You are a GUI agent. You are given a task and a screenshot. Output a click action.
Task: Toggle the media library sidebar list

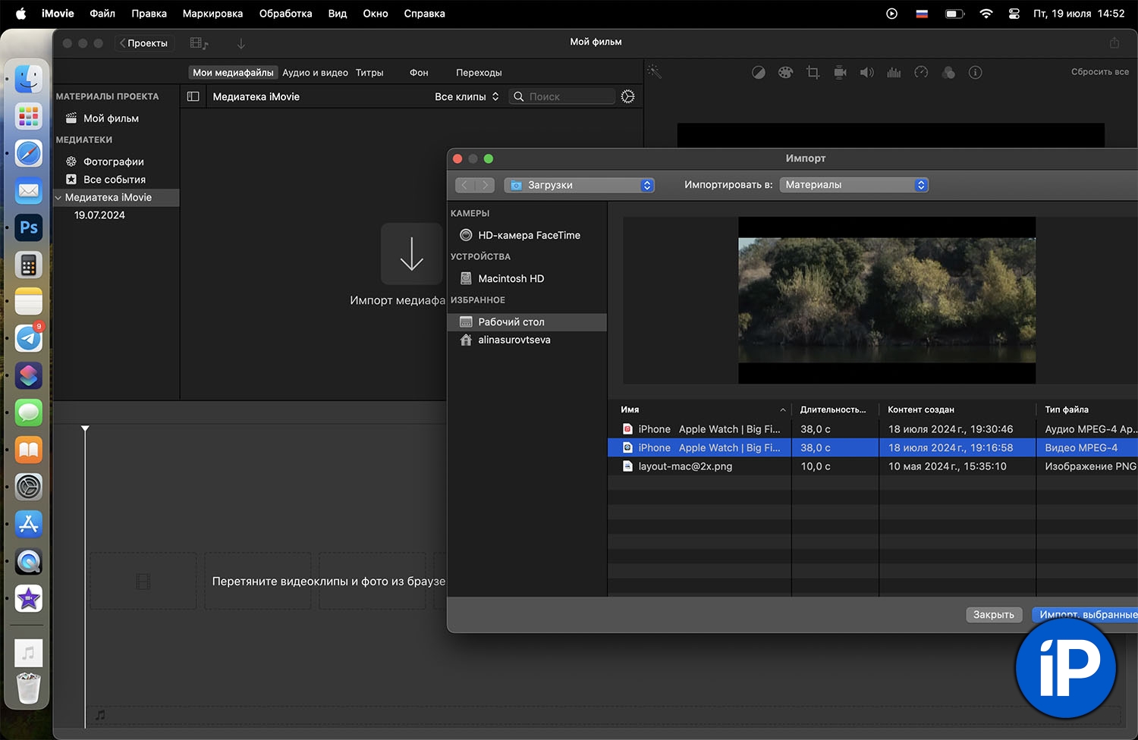coord(193,96)
